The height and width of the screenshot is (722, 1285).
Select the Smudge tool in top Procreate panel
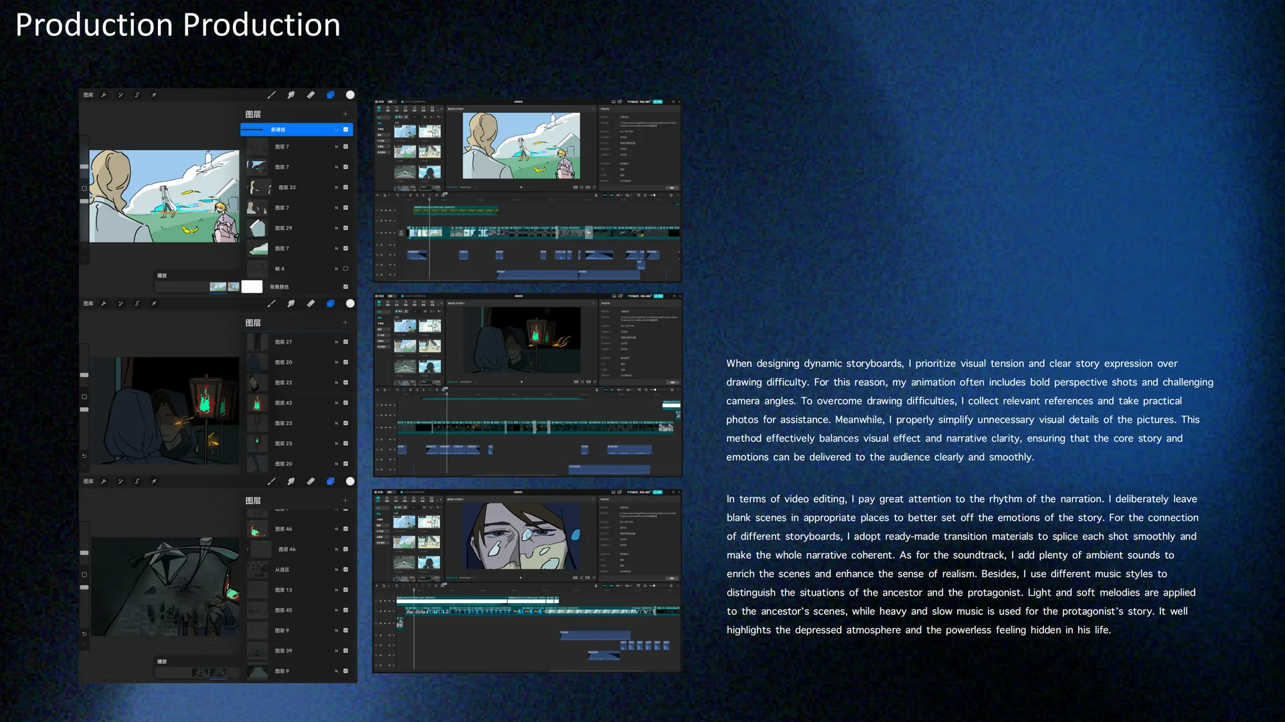click(x=291, y=95)
